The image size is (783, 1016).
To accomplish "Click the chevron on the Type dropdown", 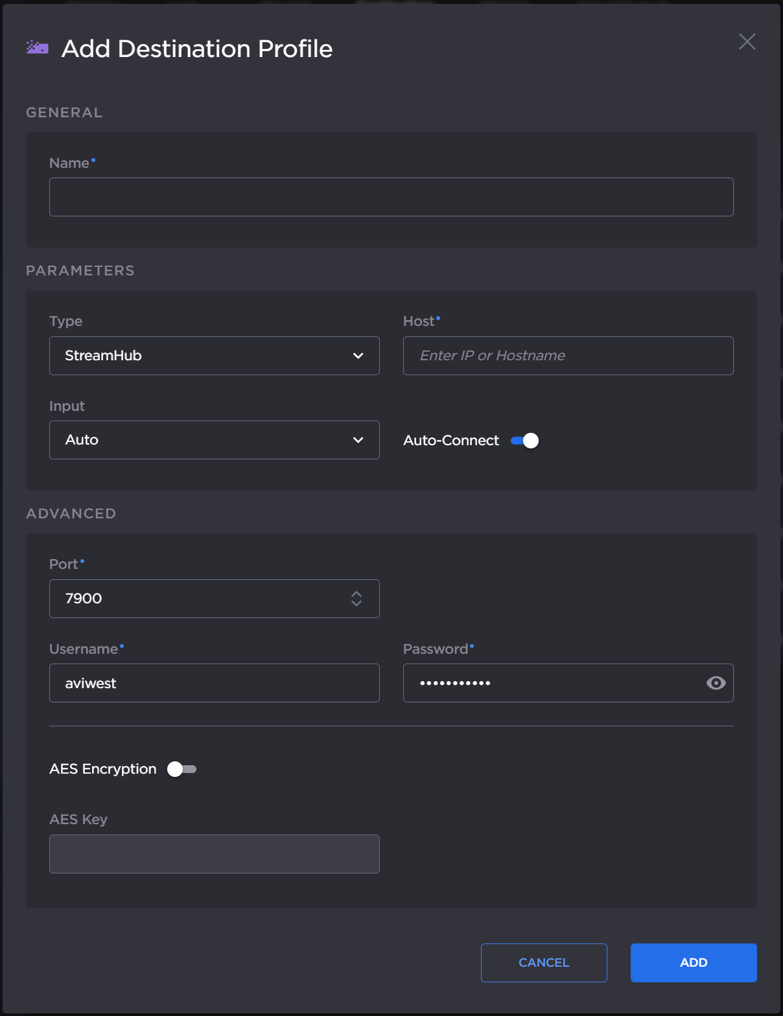I will click(x=358, y=356).
